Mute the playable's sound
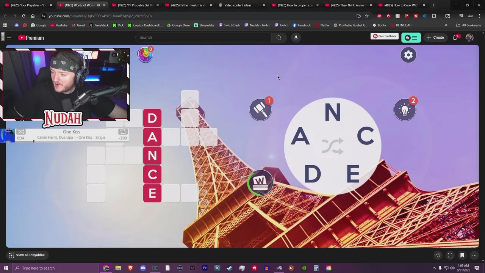Viewport: 485px width, 273px height. tap(438, 255)
